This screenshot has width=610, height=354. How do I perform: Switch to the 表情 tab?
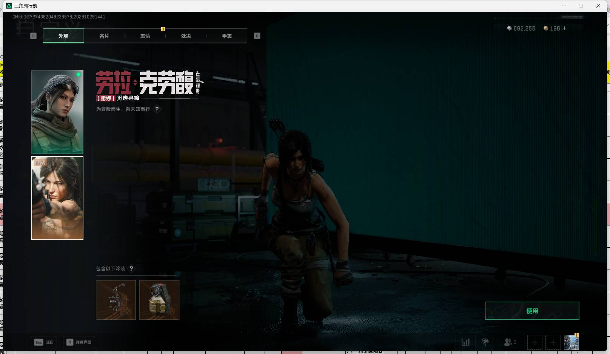click(x=145, y=36)
